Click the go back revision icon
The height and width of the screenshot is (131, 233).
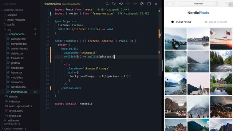[121, 4]
